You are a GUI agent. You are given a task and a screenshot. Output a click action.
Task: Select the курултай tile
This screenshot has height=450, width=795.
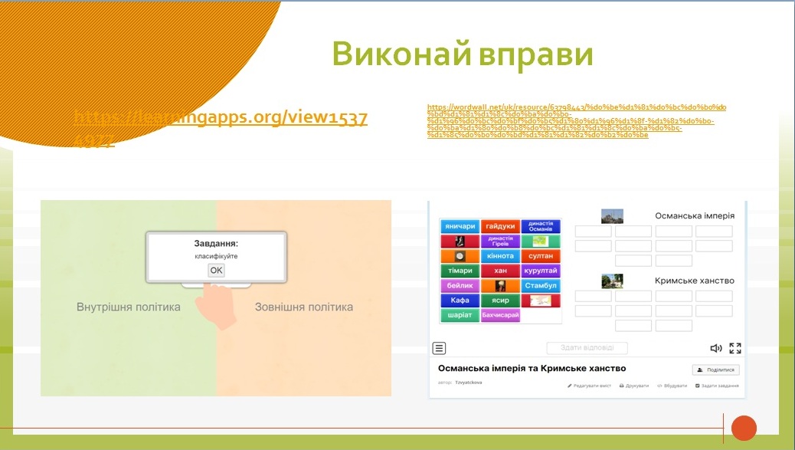click(x=541, y=271)
